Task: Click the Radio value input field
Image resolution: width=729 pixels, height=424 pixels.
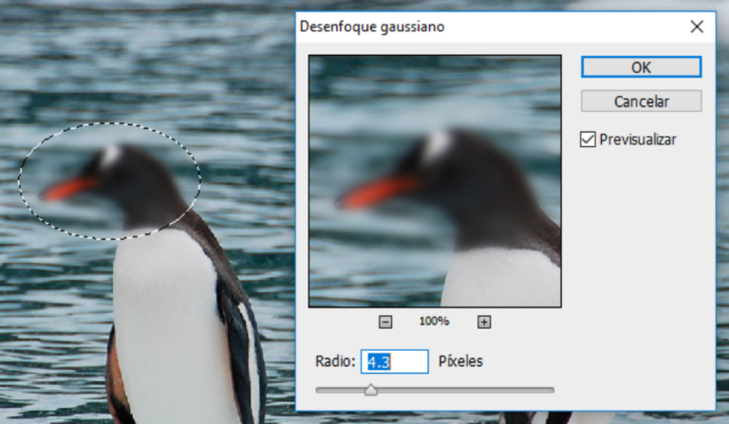Action: tap(395, 361)
